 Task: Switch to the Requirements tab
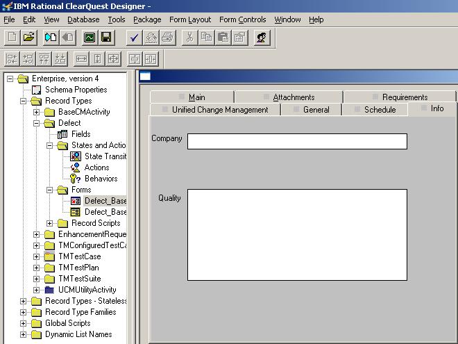(x=400, y=97)
